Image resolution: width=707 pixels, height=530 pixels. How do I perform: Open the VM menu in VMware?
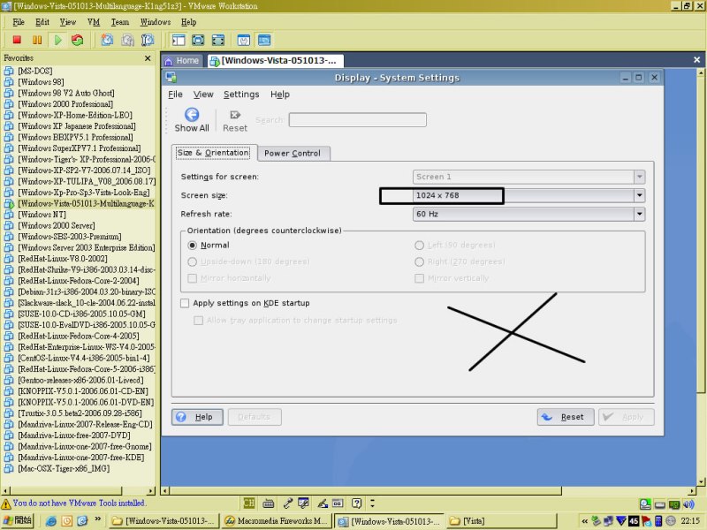coord(94,22)
